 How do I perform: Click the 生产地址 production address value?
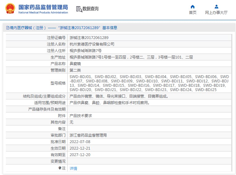131,57
